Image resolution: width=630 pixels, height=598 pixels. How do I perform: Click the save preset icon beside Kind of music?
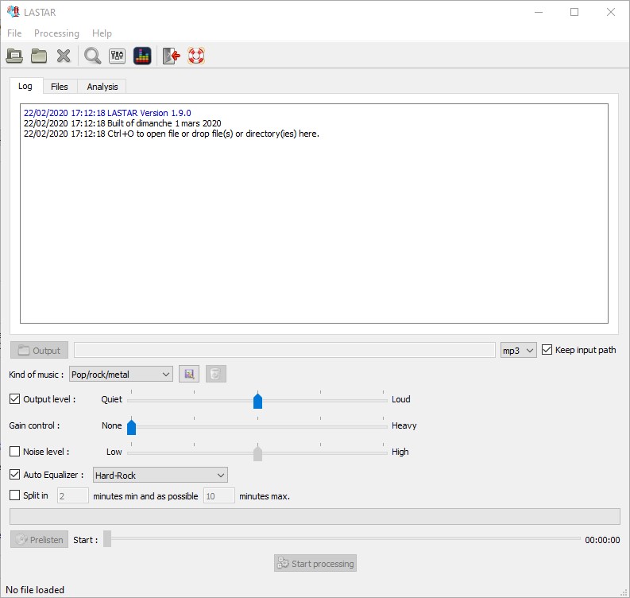[189, 375]
